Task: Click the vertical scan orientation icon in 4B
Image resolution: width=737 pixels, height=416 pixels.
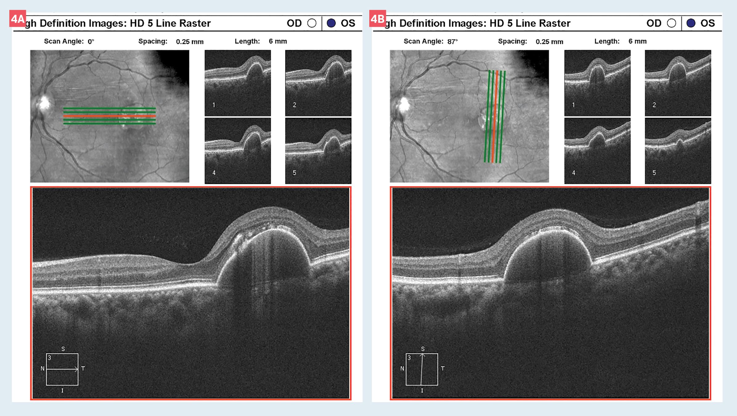Action: [x=422, y=369]
